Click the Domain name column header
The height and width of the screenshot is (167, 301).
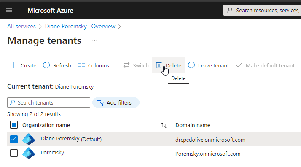pyautogui.click(x=193, y=125)
